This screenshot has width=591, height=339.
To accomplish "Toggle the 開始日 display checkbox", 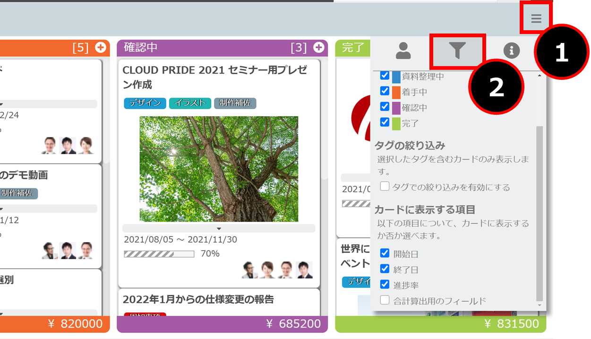I will tap(385, 254).
